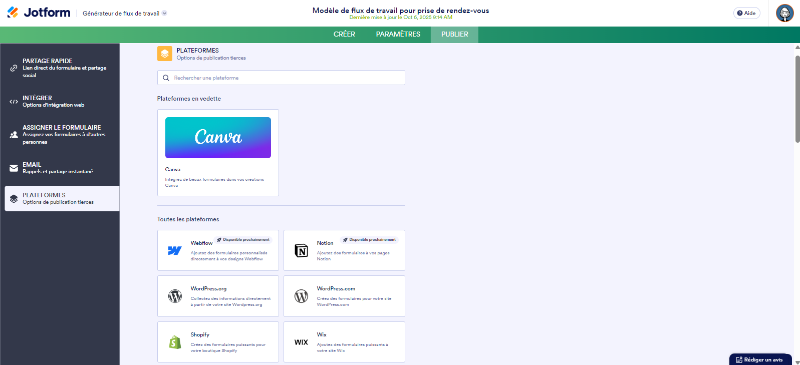Click the Toutes les plateformes heading
Screen dimensions: 800x365
click(x=188, y=219)
